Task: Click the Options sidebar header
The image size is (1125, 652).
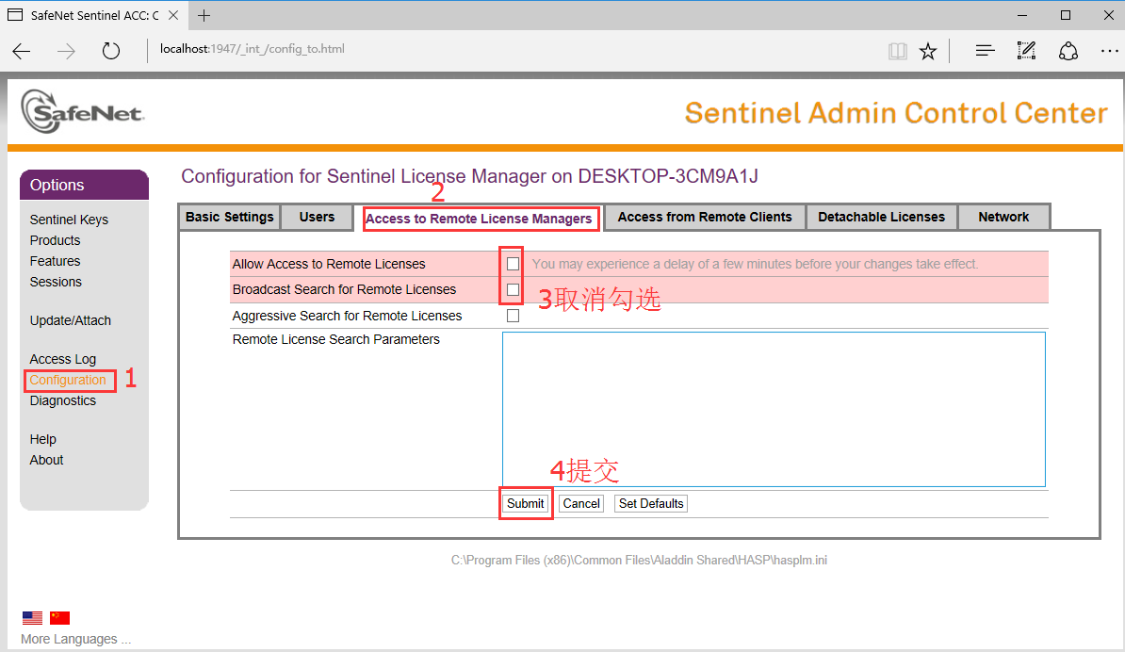Action: pyautogui.click(x=84, y=185)
